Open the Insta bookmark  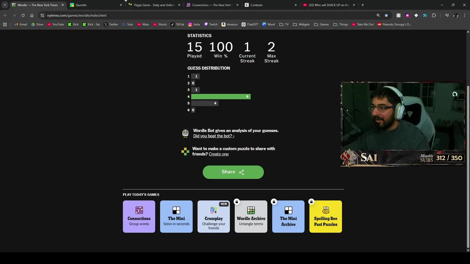194,24
